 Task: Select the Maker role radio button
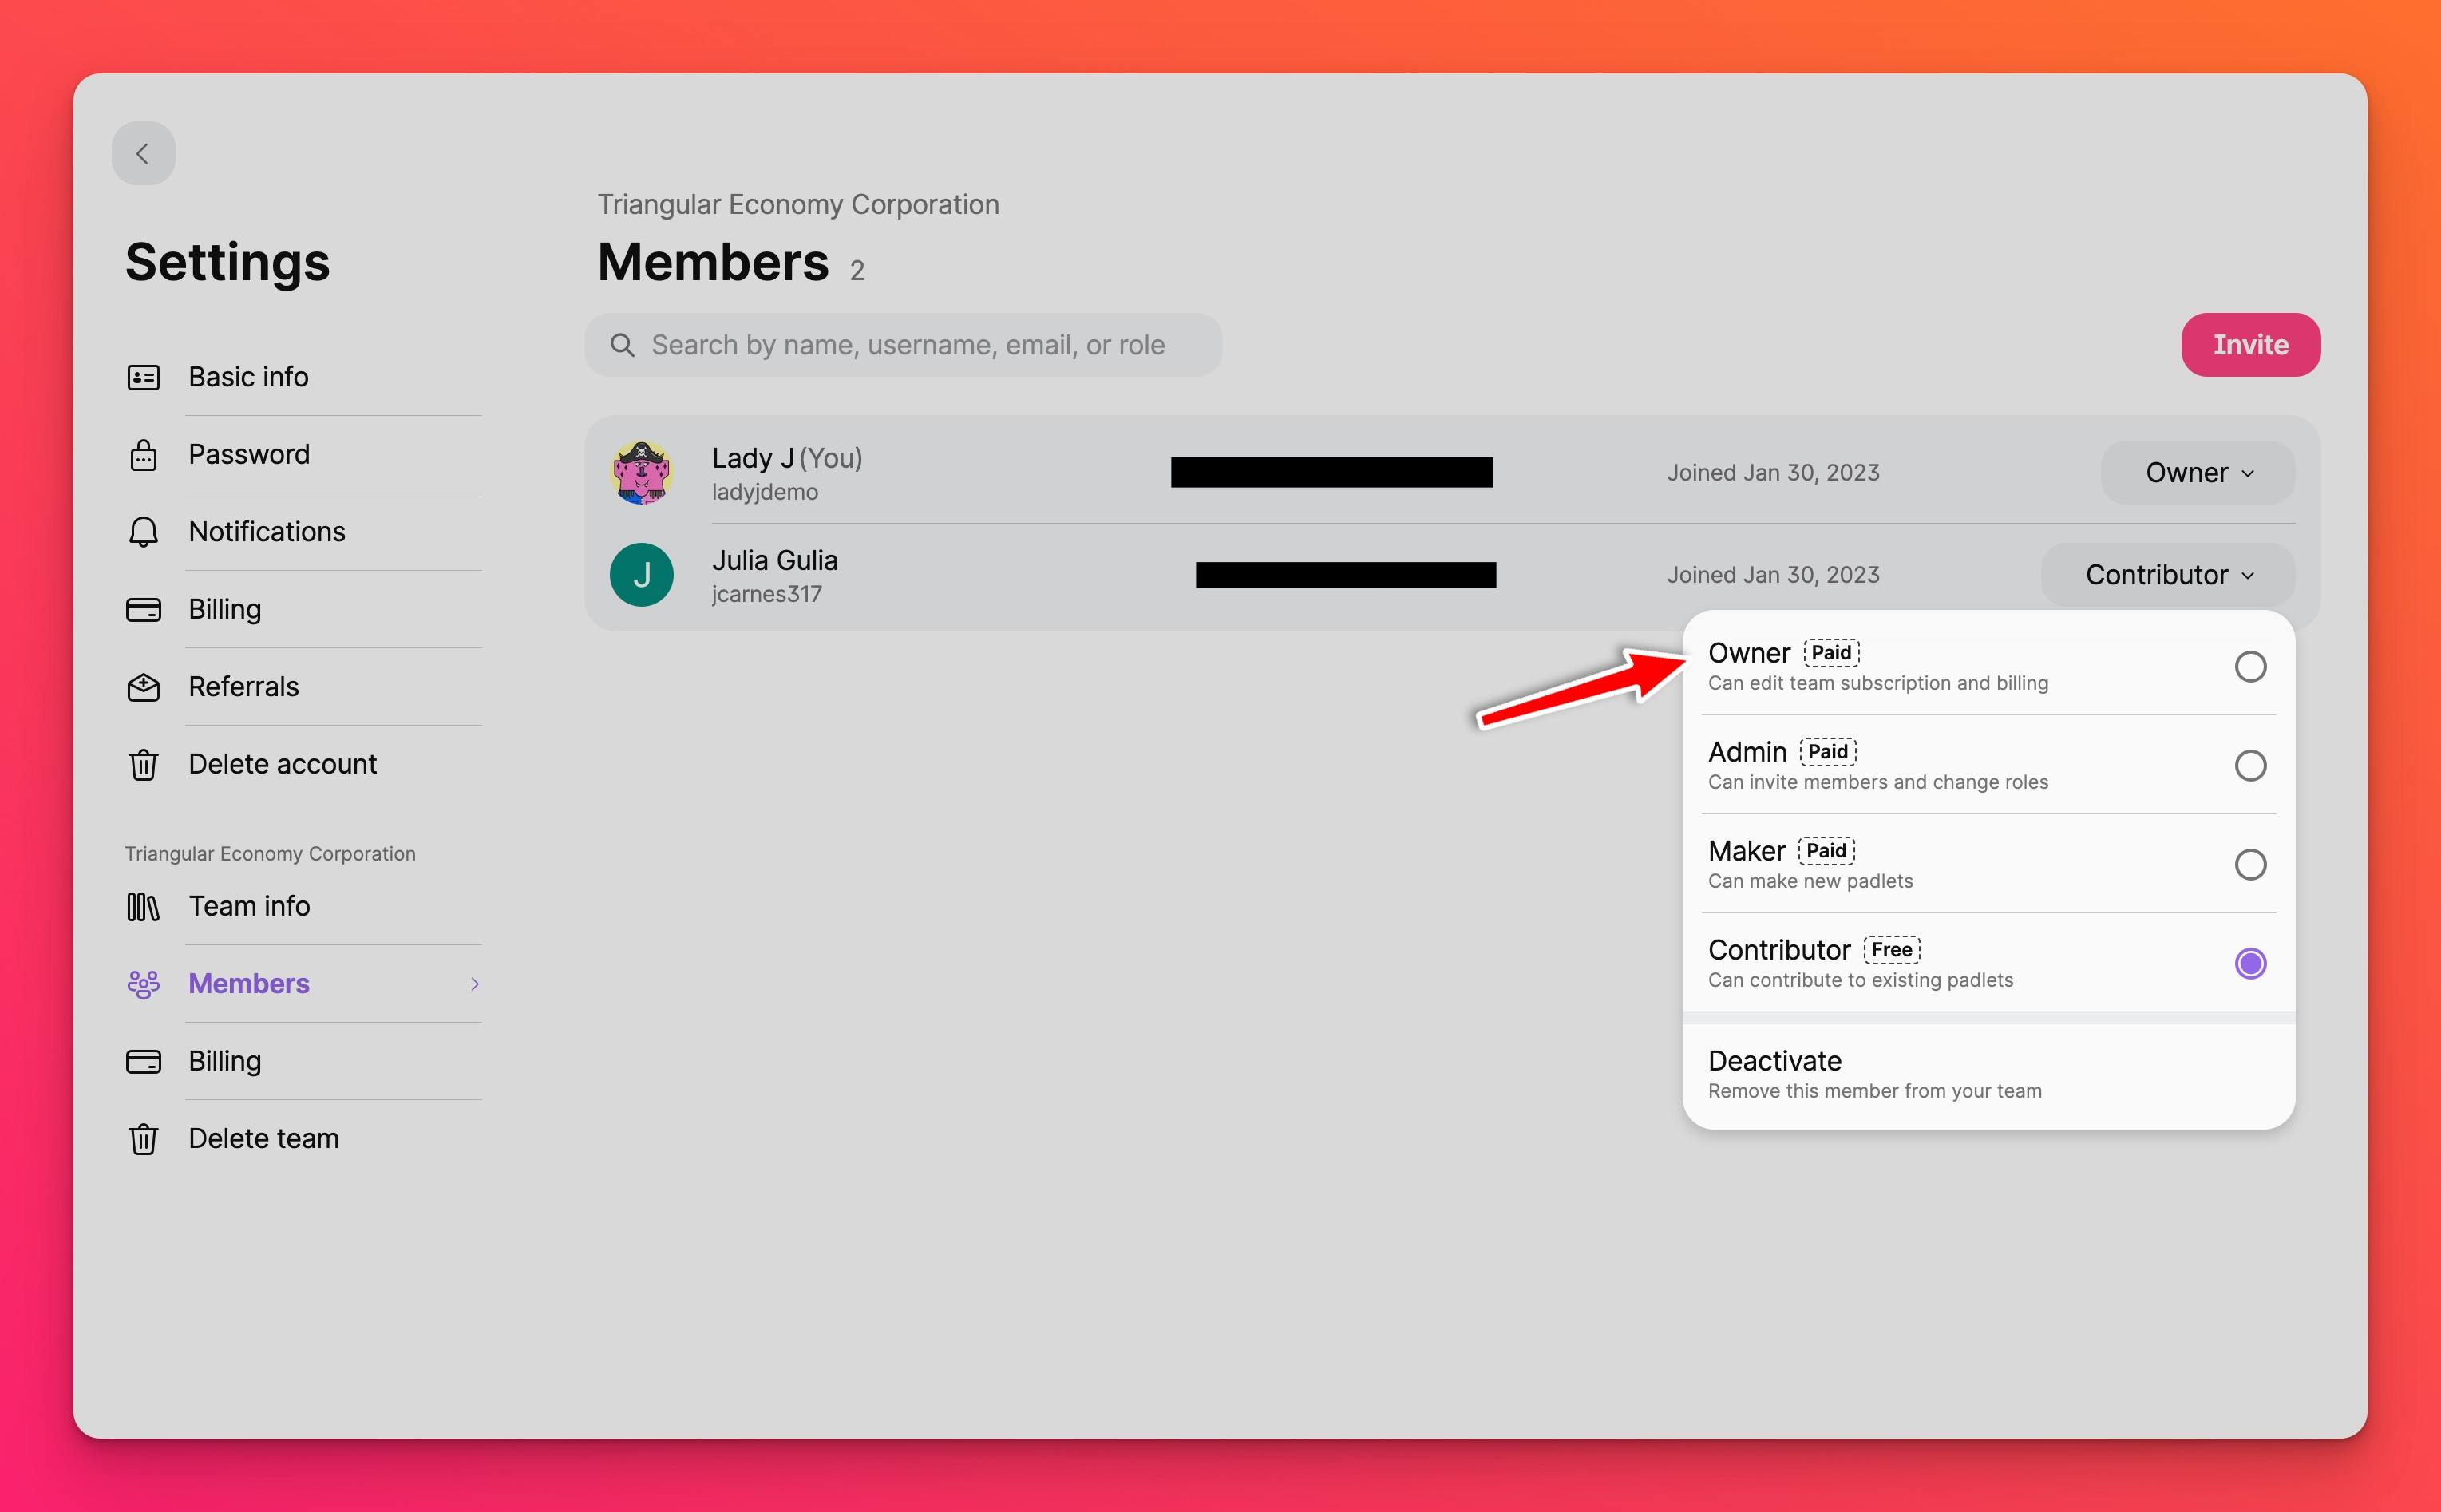point(2249,865)
